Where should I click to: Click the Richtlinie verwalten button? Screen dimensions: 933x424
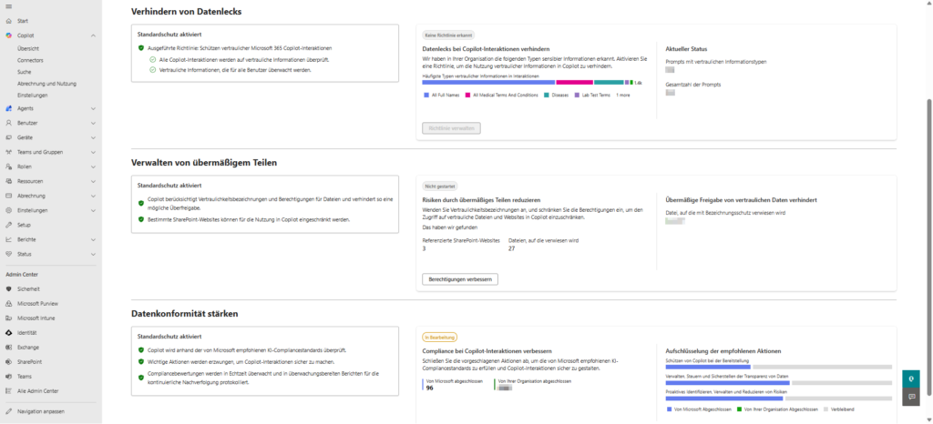coord(451,128)
